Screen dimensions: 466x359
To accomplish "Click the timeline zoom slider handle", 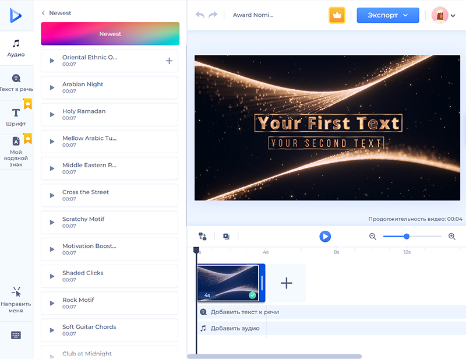I will click(x=407, y=236).
